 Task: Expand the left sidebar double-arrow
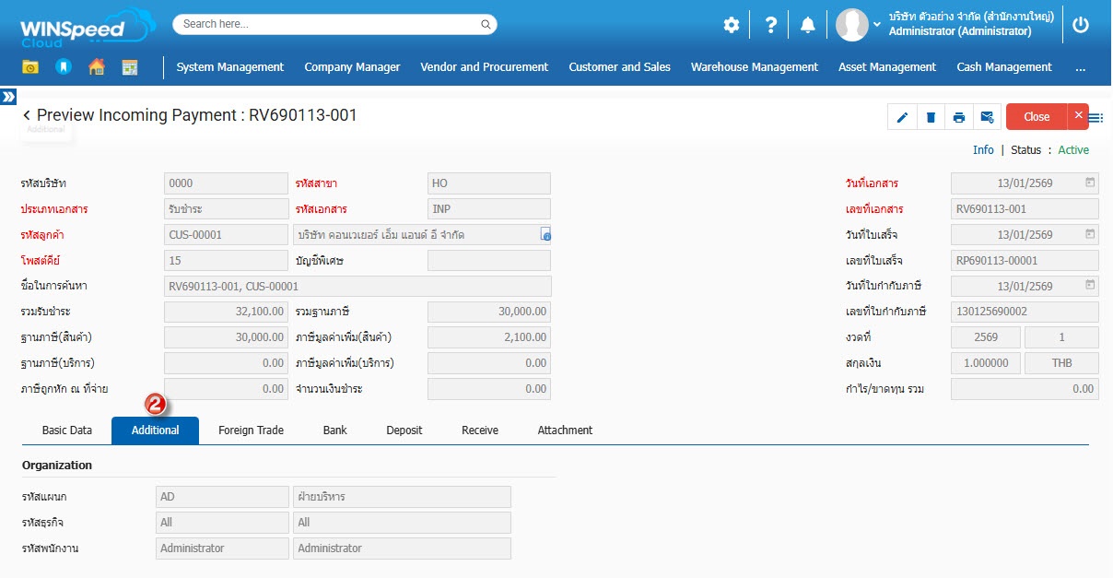point(8,97)
